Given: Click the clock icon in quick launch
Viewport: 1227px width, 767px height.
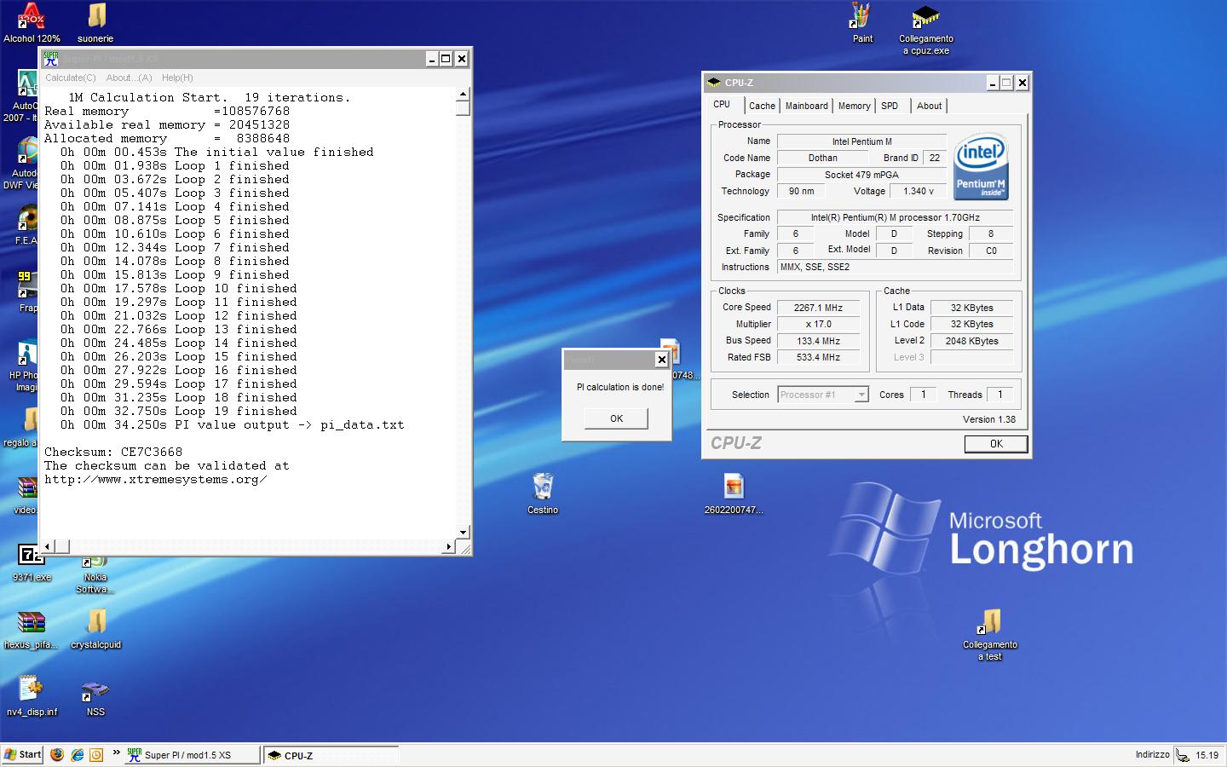Looking at the screenshot, I should coord(96,755).
